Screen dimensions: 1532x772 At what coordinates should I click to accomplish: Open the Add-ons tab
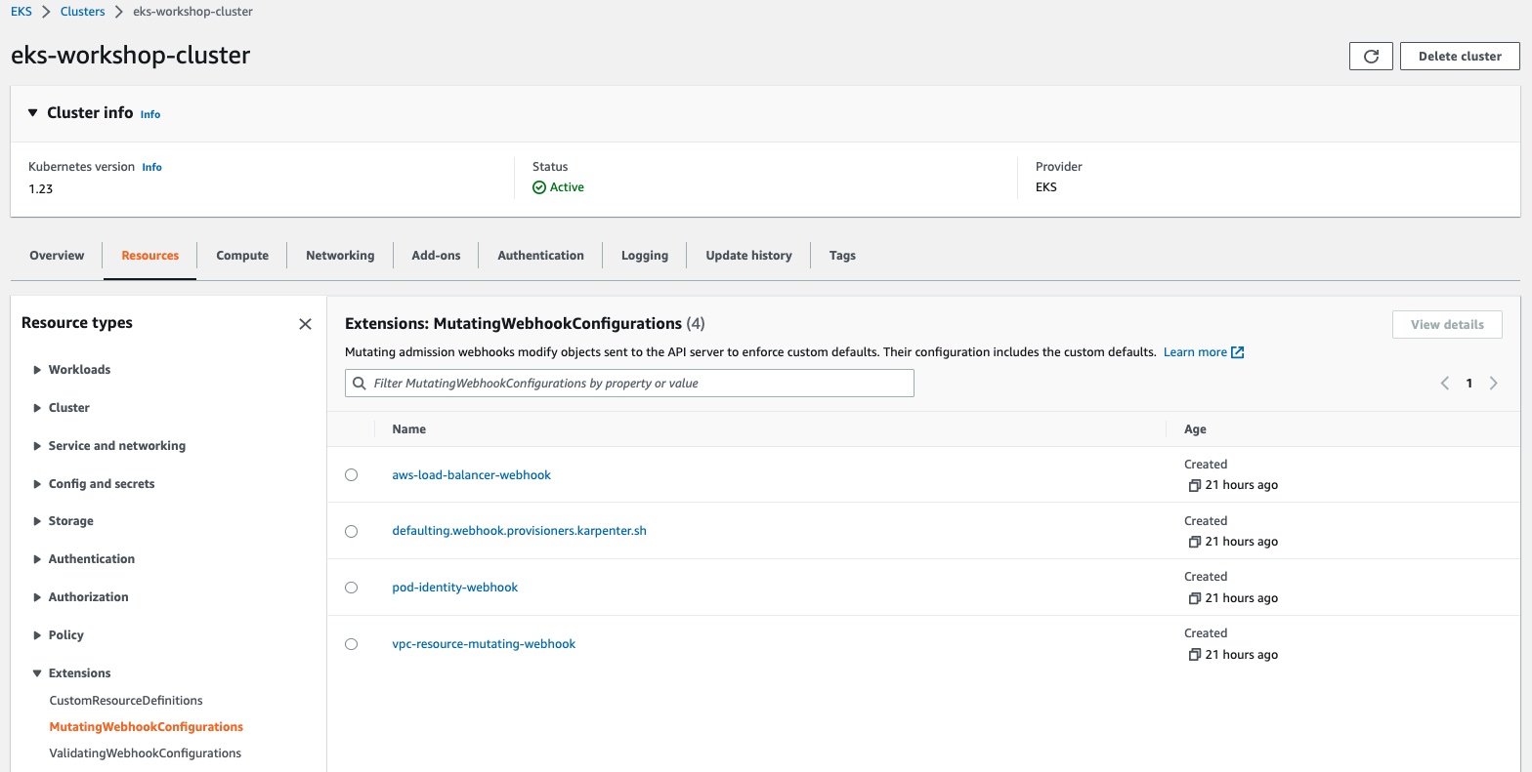[436, 256]
